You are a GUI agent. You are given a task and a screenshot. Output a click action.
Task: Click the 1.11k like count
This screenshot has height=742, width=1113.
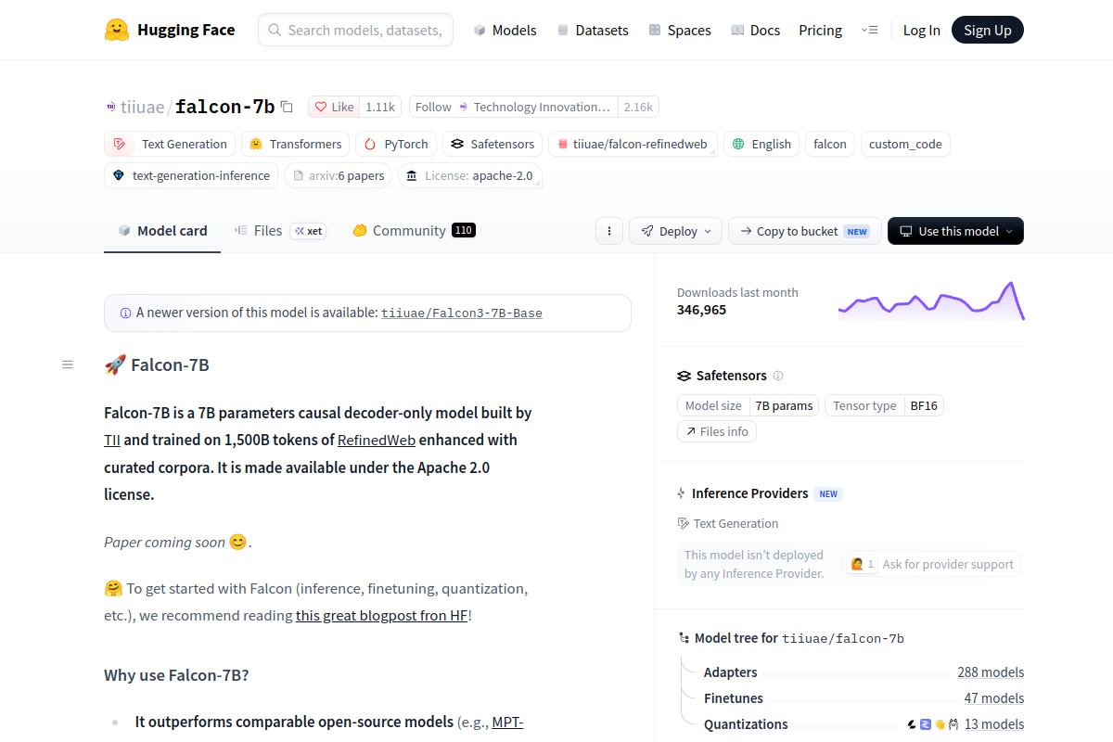[x=380, y=107]
